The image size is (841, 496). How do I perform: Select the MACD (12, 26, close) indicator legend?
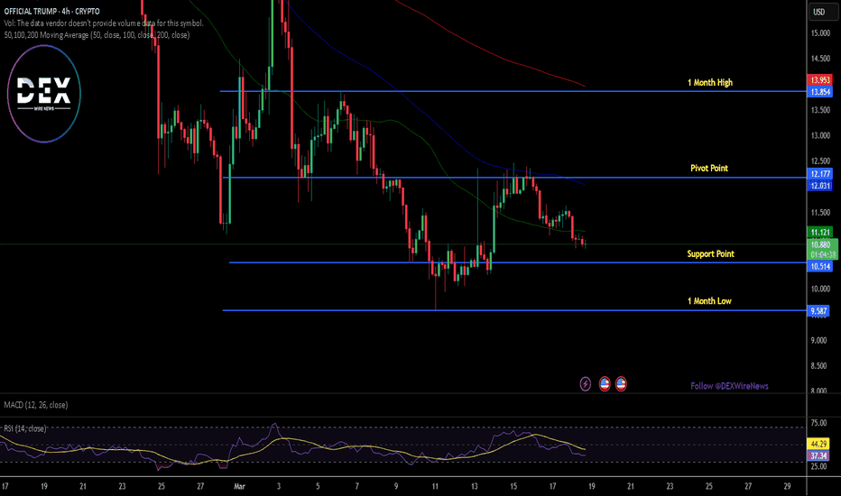pos(36,405)
